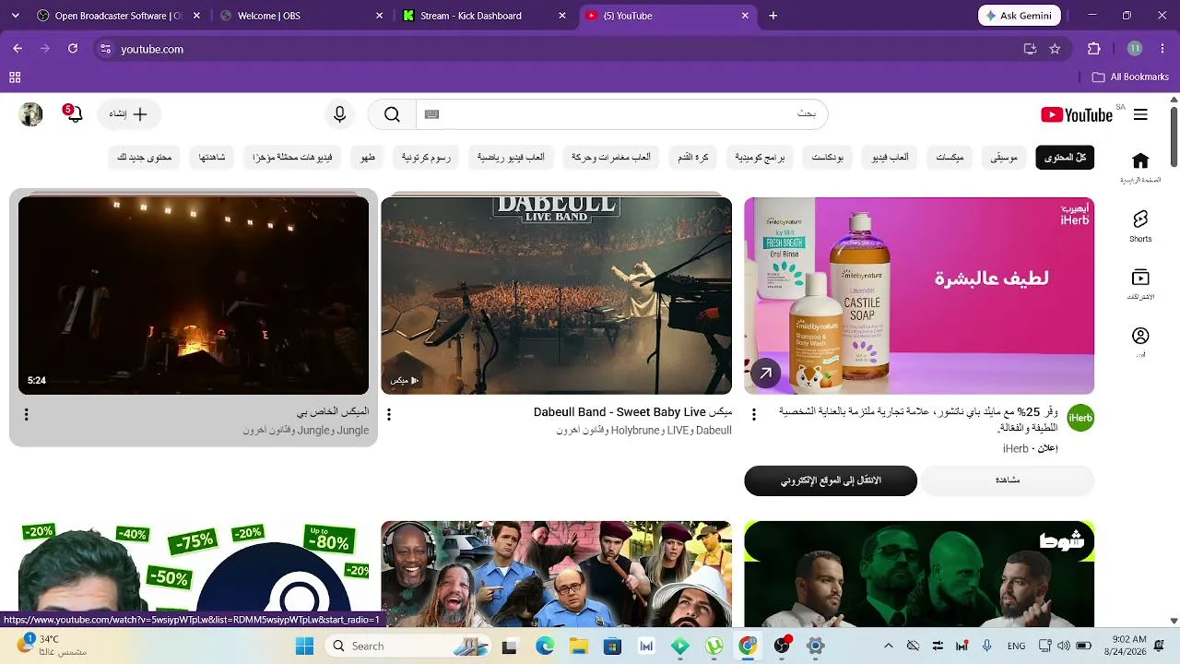Click the YouTube logo
The height and width of the screenshot is (664, 1180).
pos(1077,114)
